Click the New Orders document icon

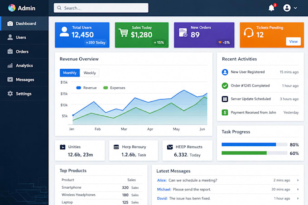tap(183, 33)
